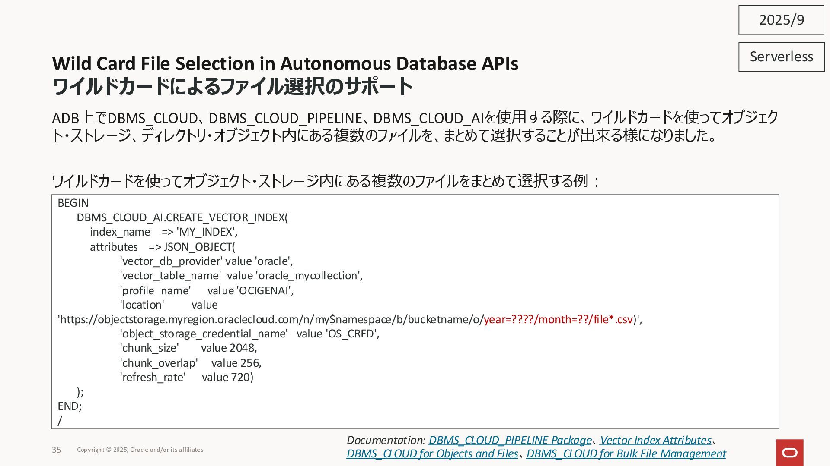Click the slide title Wild Card File Selection
This screenshot has height=466, width=830.
285,63
